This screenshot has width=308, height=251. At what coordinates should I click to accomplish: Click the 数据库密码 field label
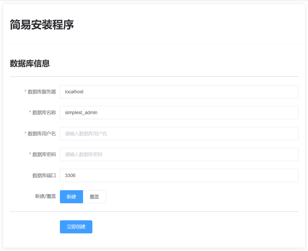point(44,154)
